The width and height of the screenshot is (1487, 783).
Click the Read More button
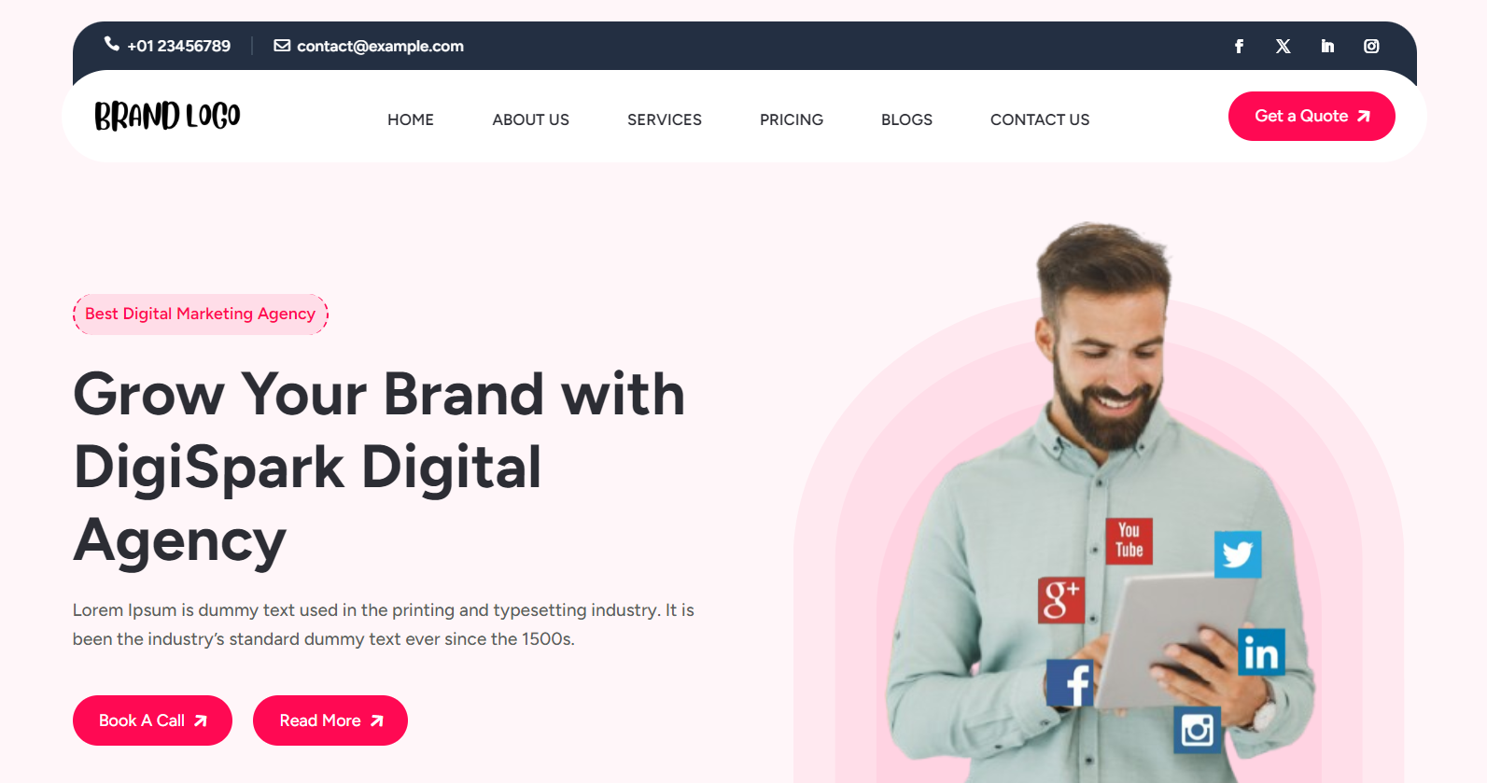click(x=330, y=720)
